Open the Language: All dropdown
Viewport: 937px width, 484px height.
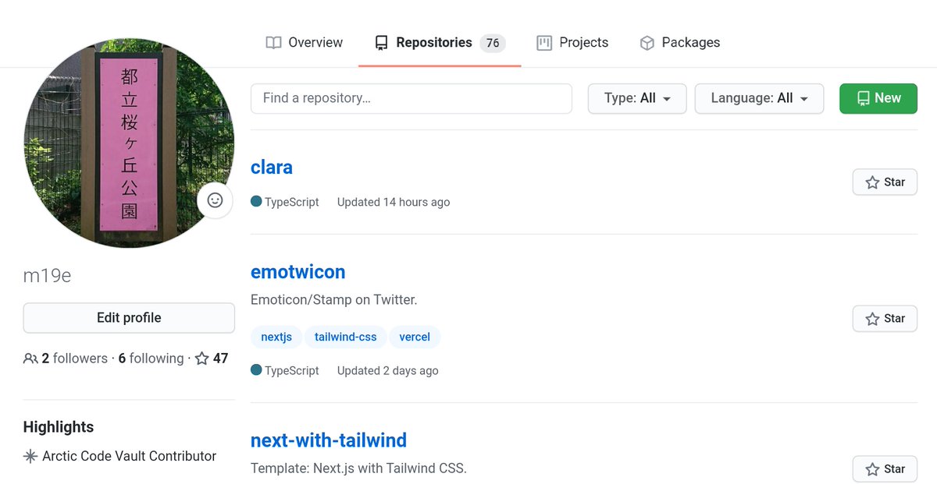click(759, 98)
